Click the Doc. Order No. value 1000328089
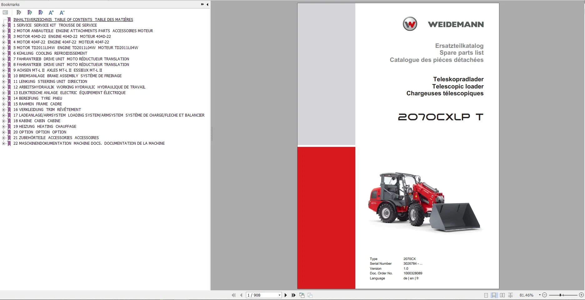The width and height of the screenshot is (585, 300). coord(413,273)
